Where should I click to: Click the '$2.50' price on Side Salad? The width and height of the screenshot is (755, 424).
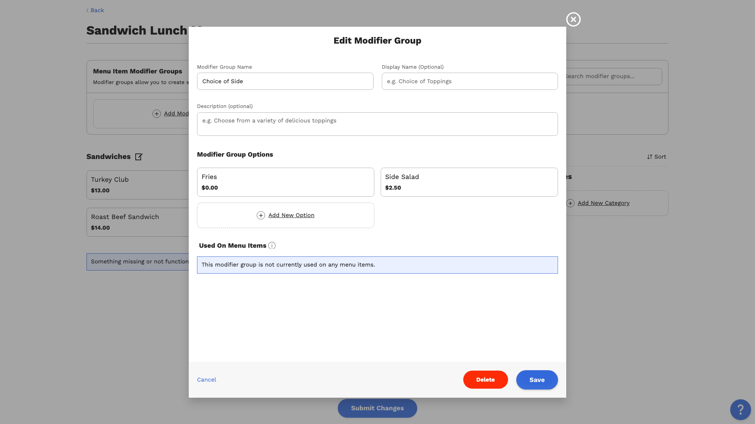pyautogui.click(x=393, y=188)
